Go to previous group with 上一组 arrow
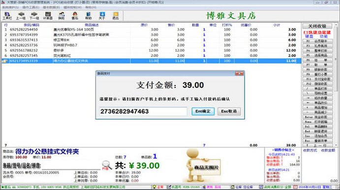Viewport: 340px width, 190px height. pos(21,16)
